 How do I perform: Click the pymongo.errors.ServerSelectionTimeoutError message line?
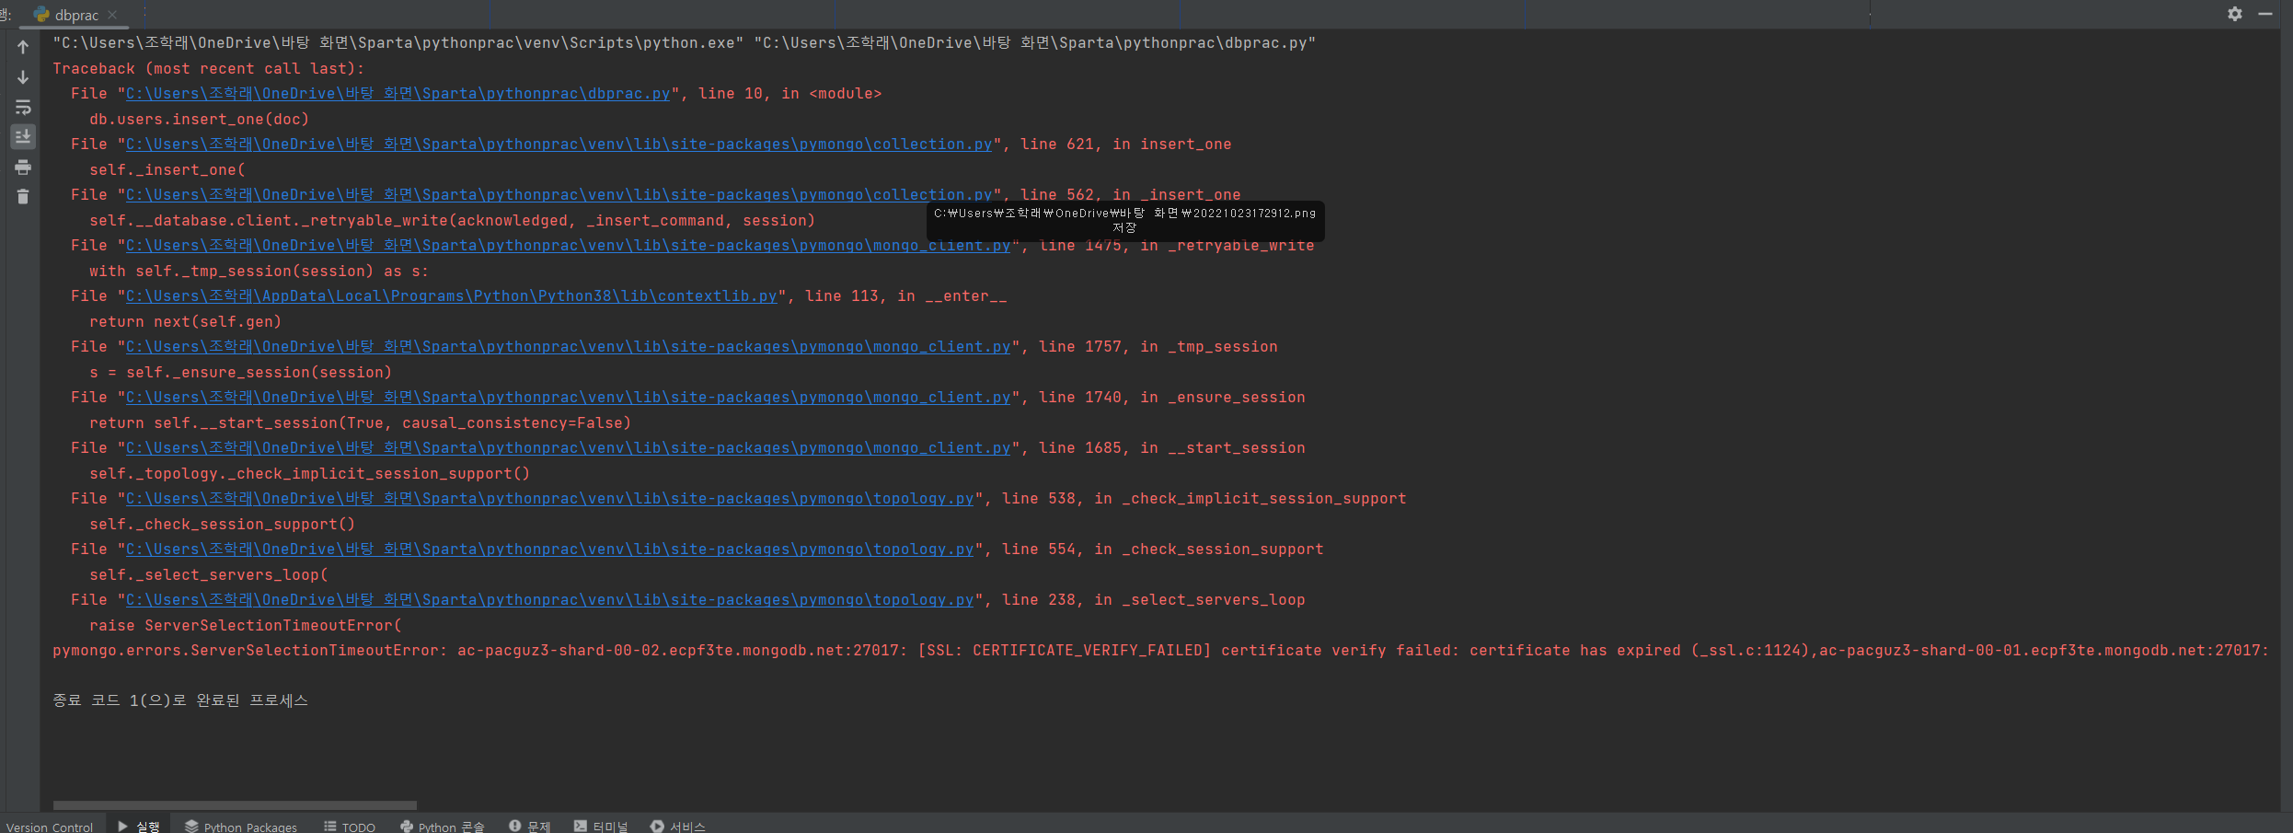(x=1160, y=651)
